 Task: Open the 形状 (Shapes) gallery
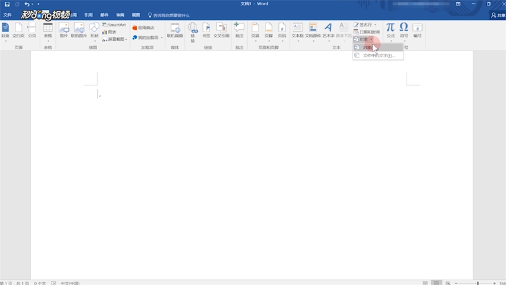(x=94, y=32)
